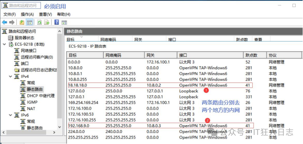Click the ECS-921B server icon in tree
This screenshot has height=144, width=303.
click(x=11, y=44)
